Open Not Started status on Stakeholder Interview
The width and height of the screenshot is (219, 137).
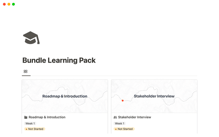point(125,129)
